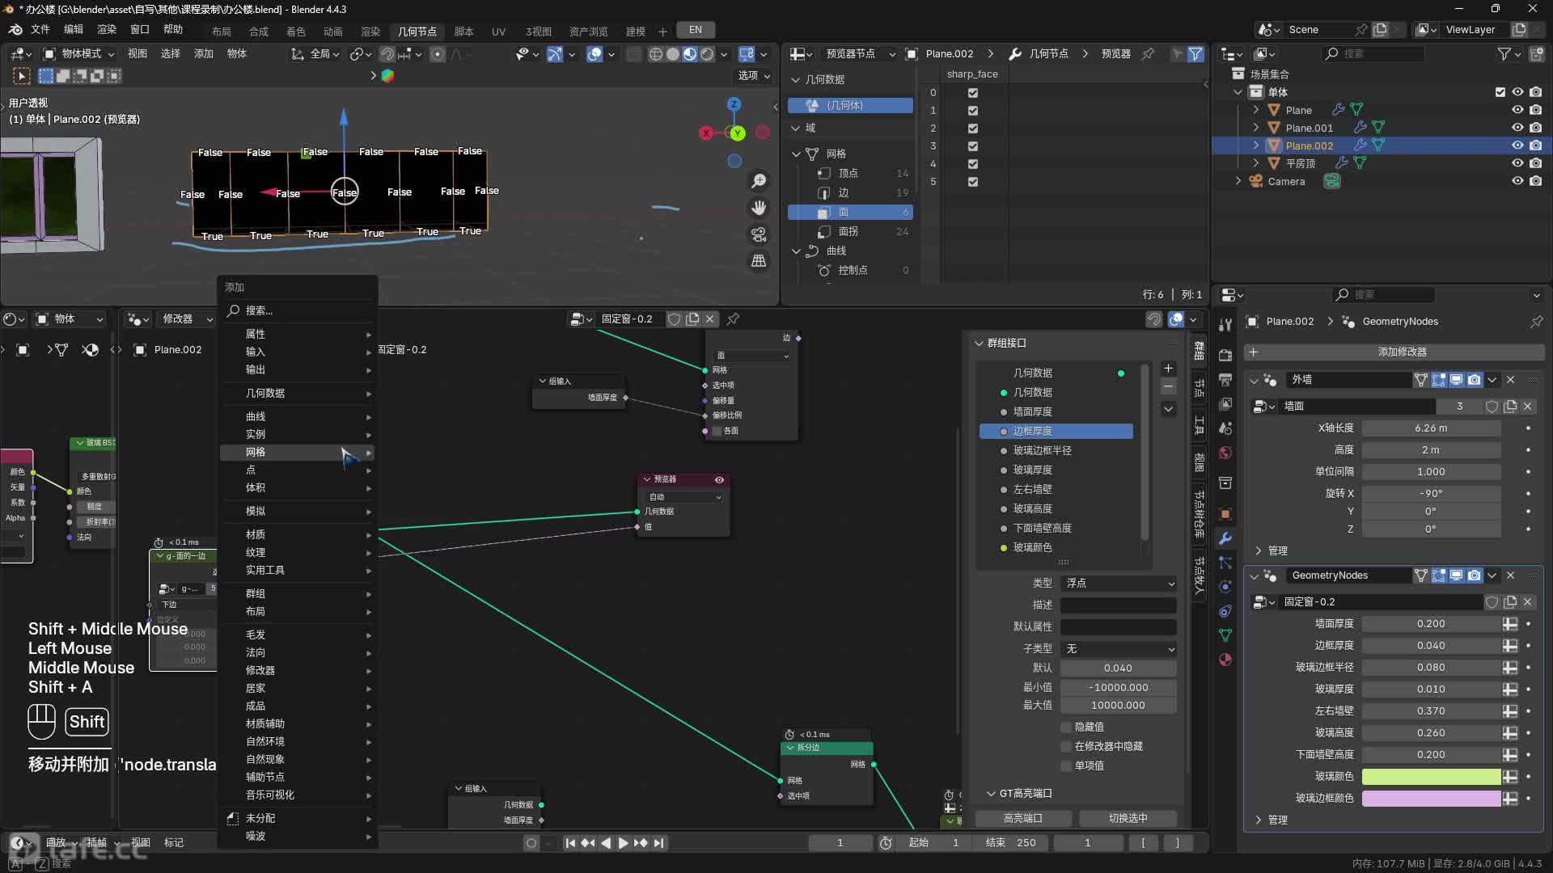Switch perspective/orthographic grid icon
Viewport: 1553px width, 873px height.
(x=759, y=260)
